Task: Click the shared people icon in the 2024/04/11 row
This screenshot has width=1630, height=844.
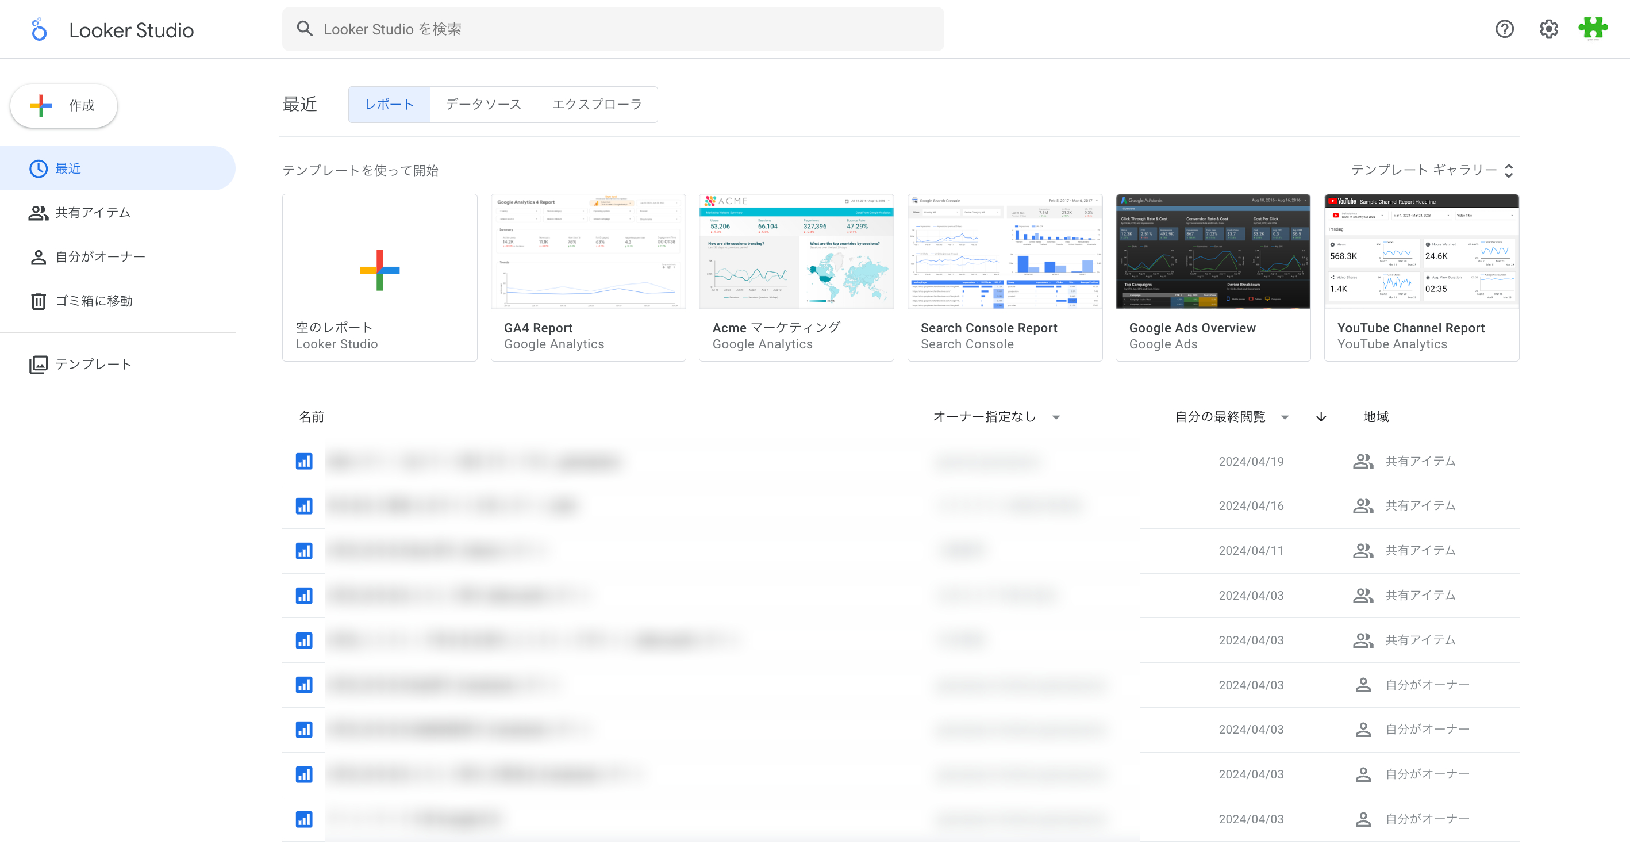Action: pos(1362,551)
